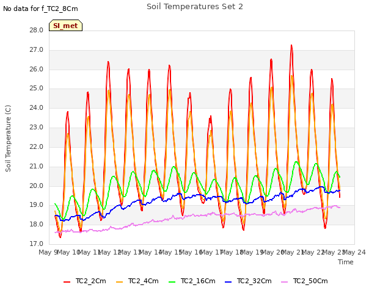
Task: Click the 26.0 y-axis tick label
Action: tap(36, 69)
